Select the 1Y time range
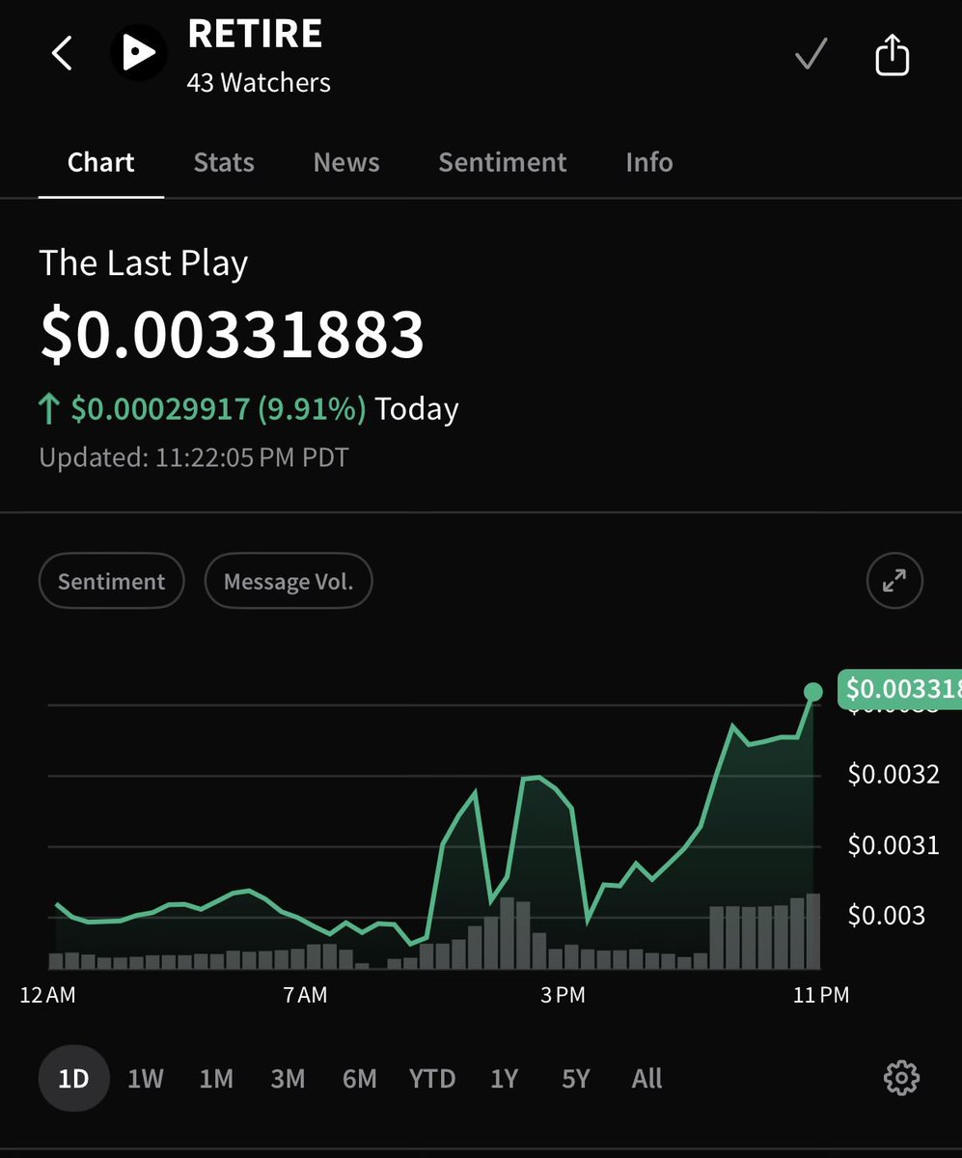The width and height of the screenshot is (962, 1158). (x=504, y=1078)
